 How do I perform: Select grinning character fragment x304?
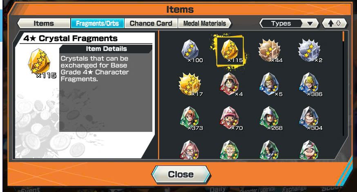point(310,118)
